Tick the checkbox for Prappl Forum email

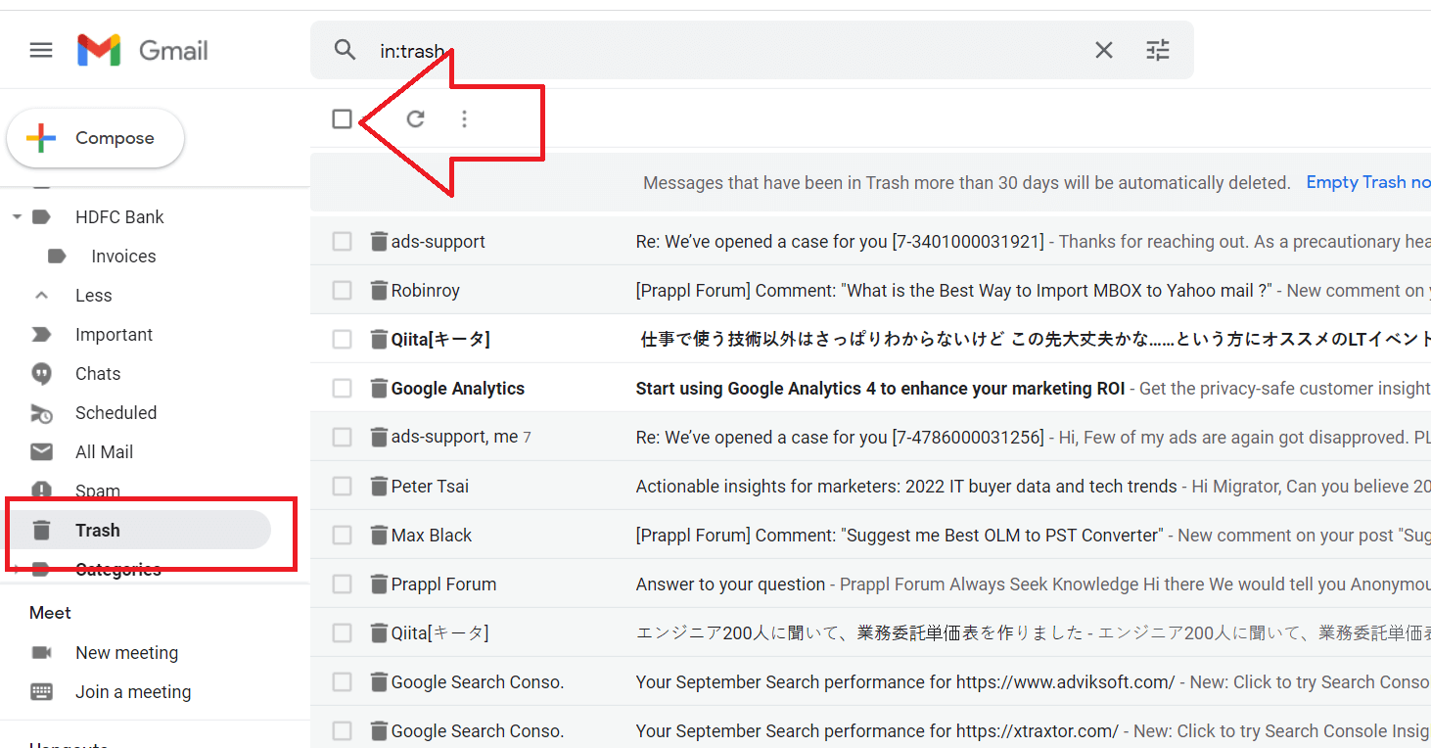point(342,584)
